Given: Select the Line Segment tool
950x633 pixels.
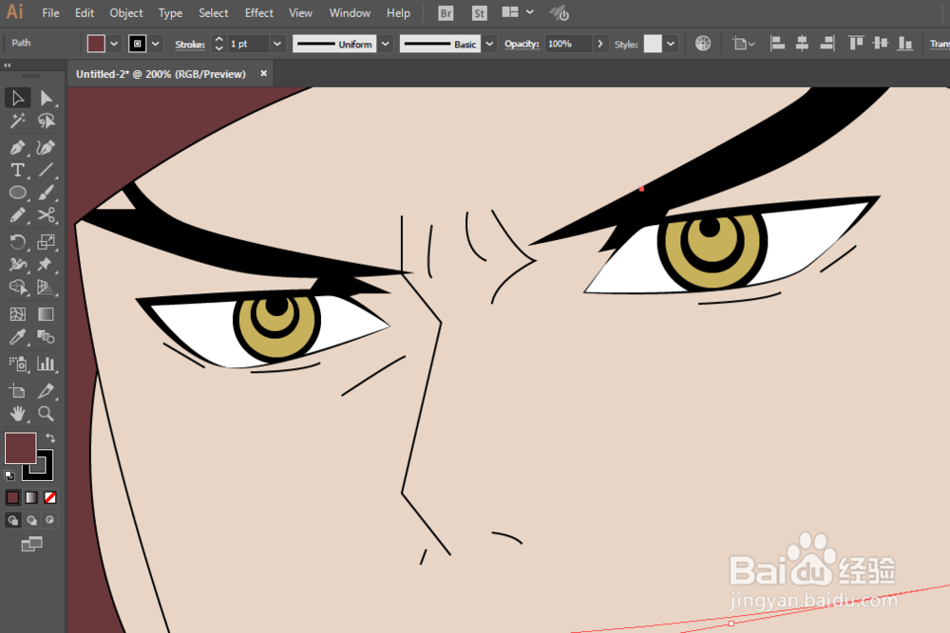Looking at the screenshot, I should 46,170.
